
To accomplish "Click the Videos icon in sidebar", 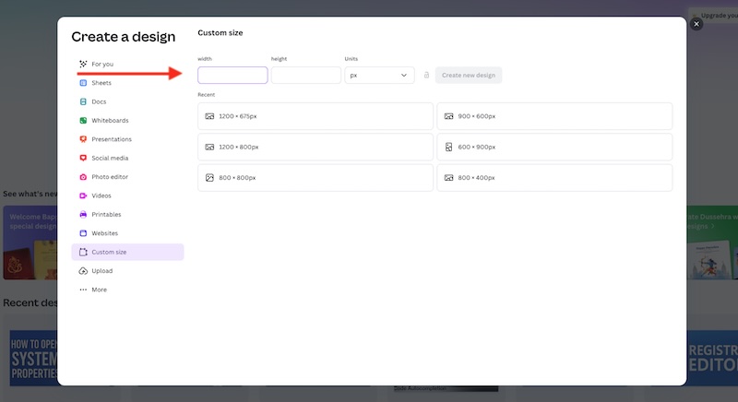I will (x=83, y=195).
